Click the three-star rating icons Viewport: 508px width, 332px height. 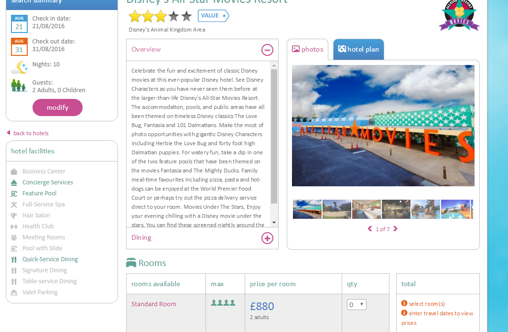click(x=160, y=16)
